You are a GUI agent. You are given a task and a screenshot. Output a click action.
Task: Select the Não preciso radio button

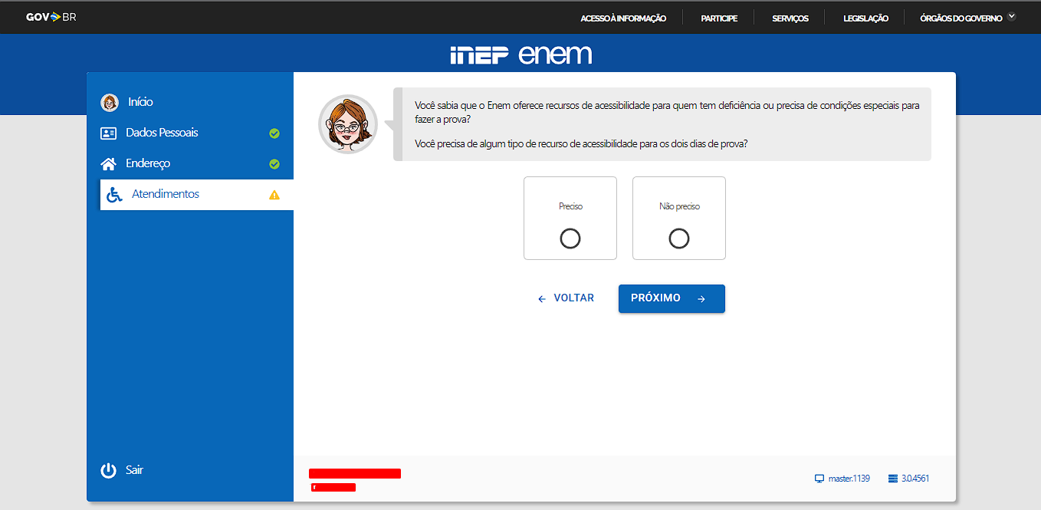coord(679,239)
